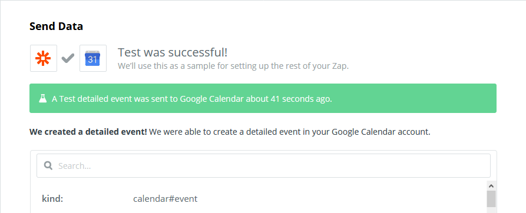Click the gray checkmark between app icons
The width and height of the screenshot is (526, 213).
coord(68,59)
